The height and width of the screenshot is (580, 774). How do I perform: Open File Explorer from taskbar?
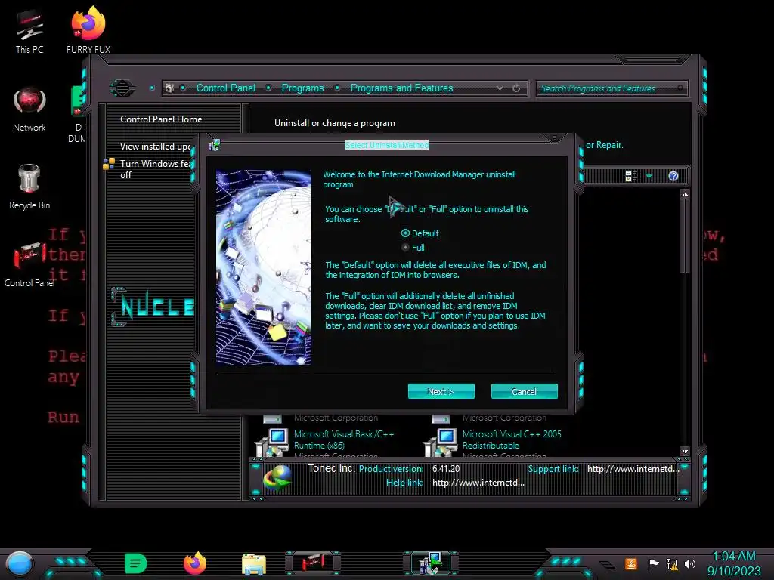click(x=254, y=564)
